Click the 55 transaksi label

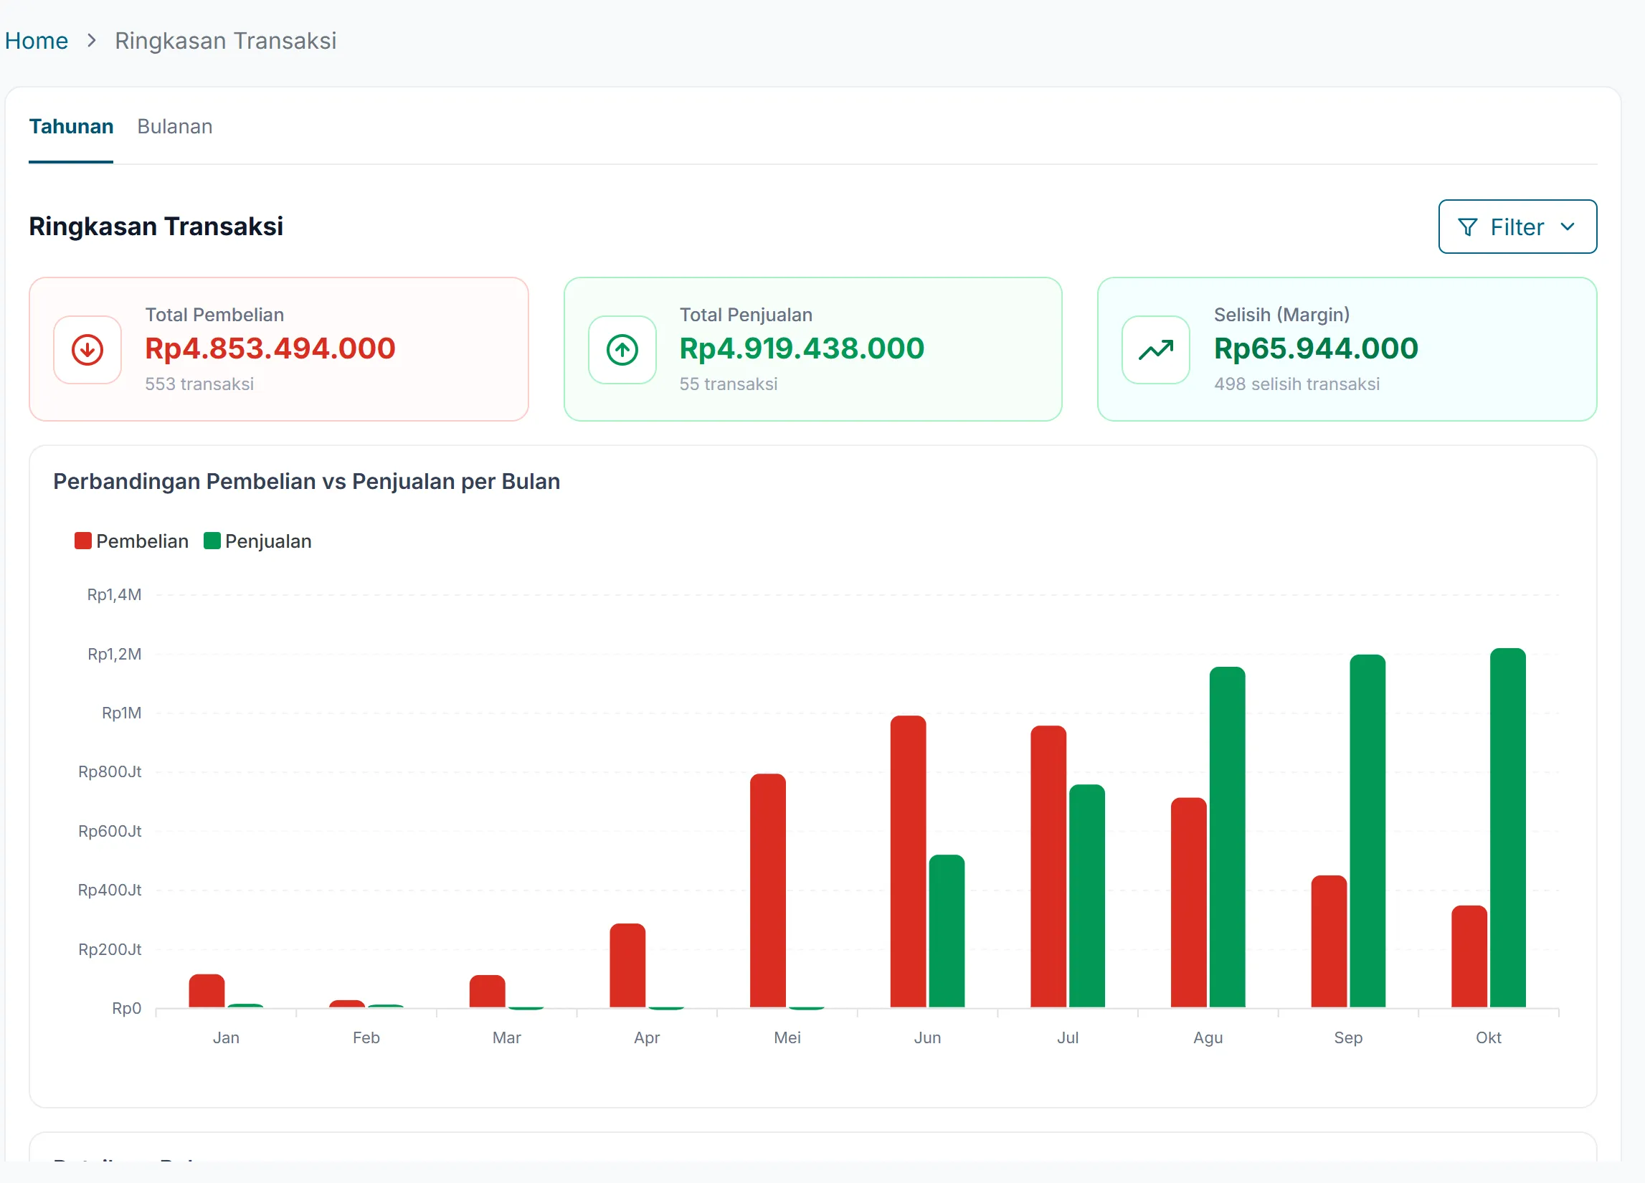(729, 384)
